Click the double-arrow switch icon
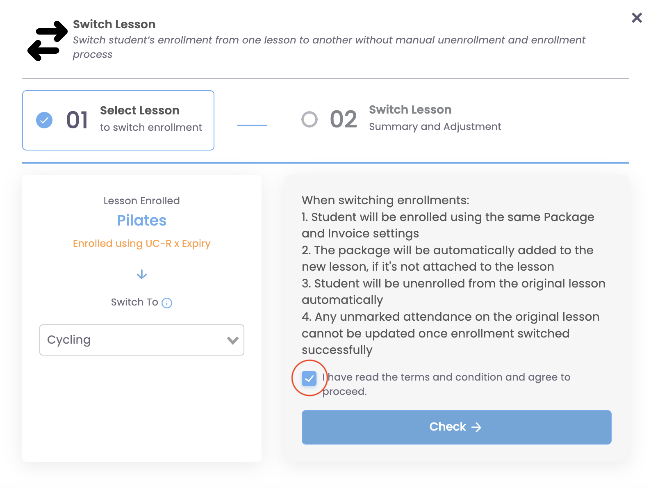 [48, 41]
